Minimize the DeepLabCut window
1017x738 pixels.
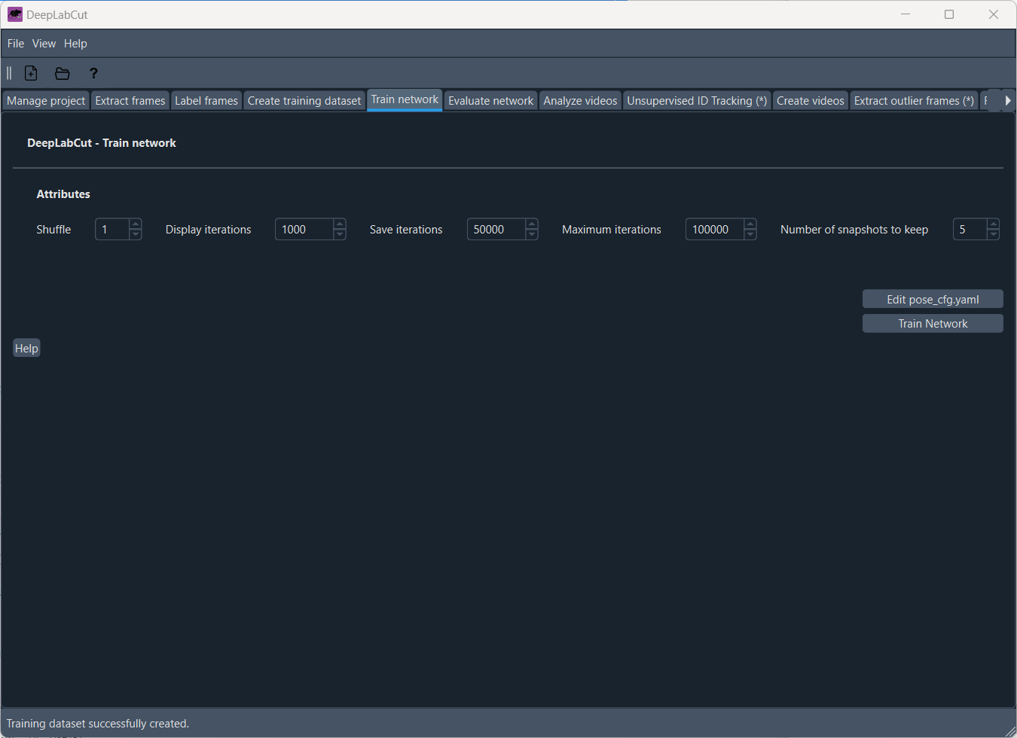tap(906, 14)
